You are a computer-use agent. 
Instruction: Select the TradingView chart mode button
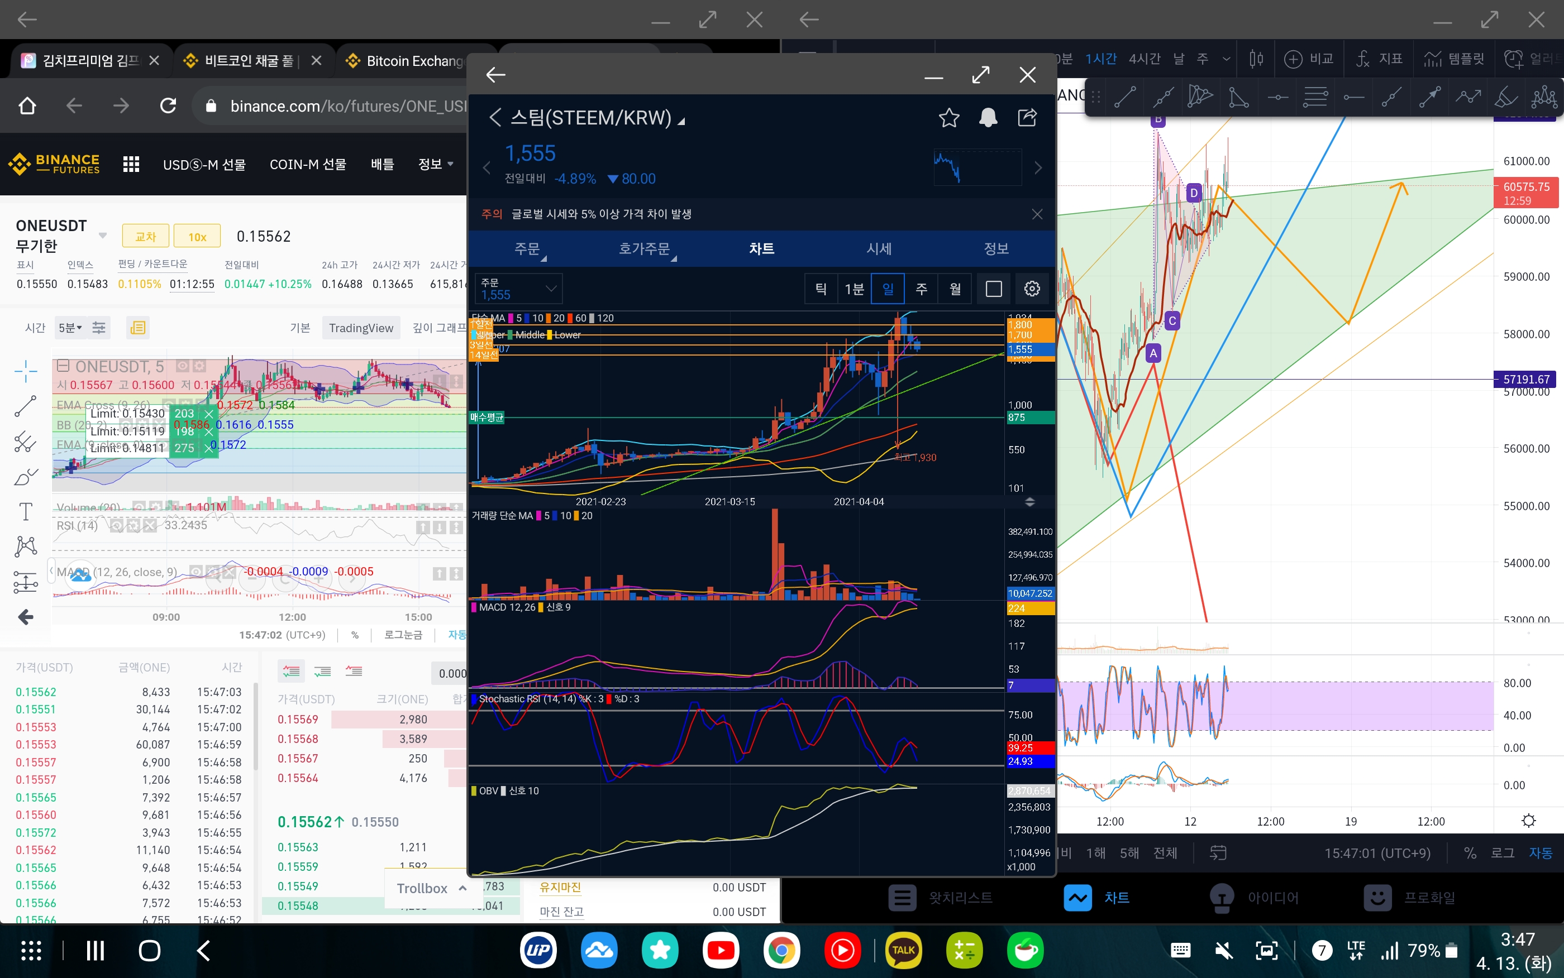(360, 328)
